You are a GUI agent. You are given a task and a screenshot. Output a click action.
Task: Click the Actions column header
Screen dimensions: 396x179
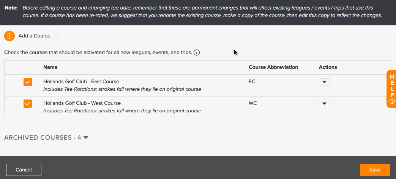click(328, 67)
